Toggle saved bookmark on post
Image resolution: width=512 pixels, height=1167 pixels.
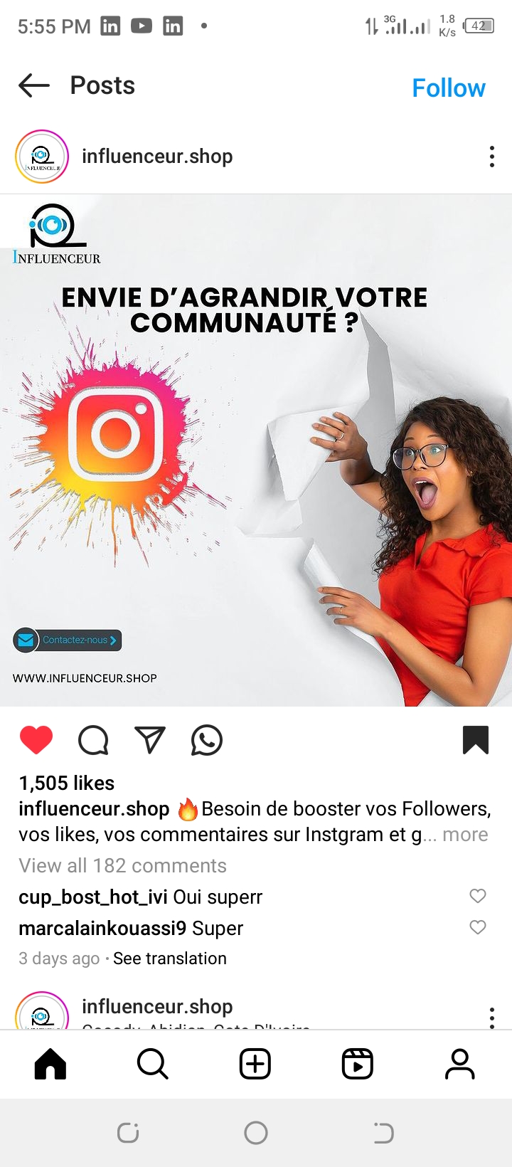coord(476,740)
